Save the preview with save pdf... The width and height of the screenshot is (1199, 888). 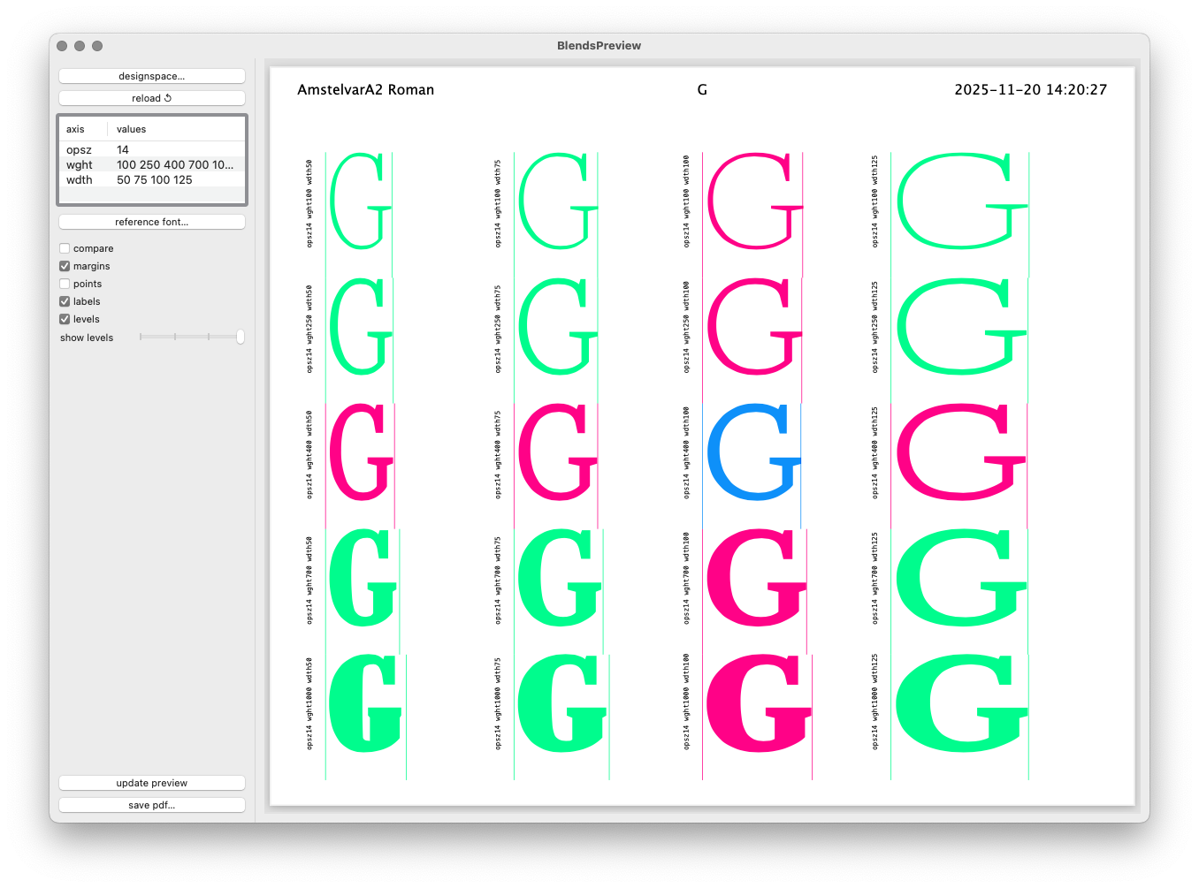[x=152, y=805]
